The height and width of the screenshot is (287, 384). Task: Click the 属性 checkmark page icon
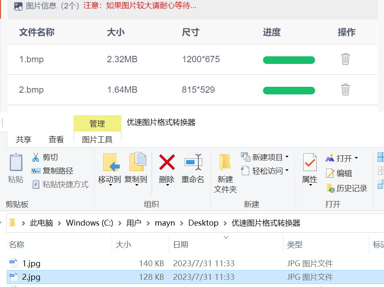coord(310,162)
